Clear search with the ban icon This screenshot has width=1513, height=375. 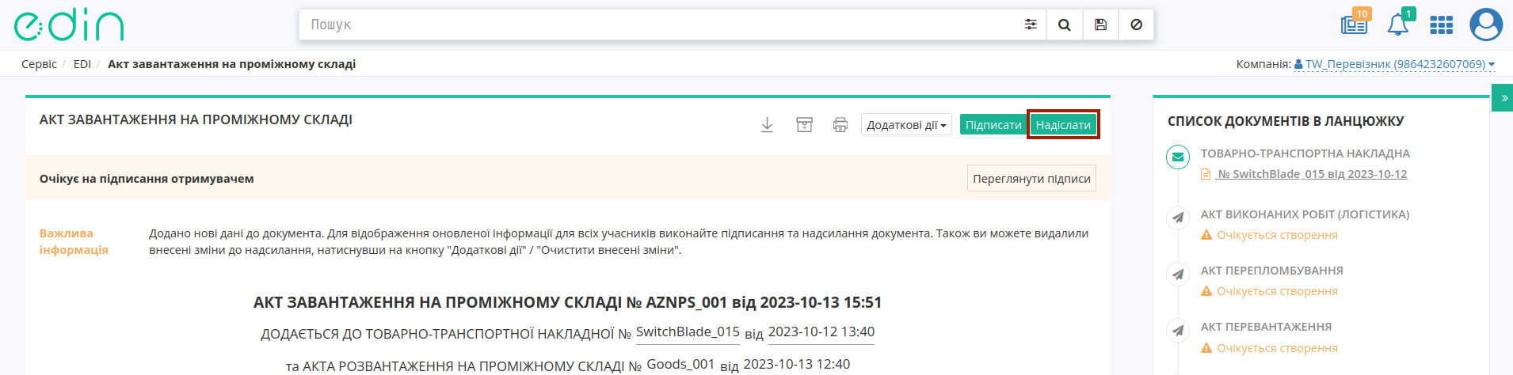point(1136,25)
